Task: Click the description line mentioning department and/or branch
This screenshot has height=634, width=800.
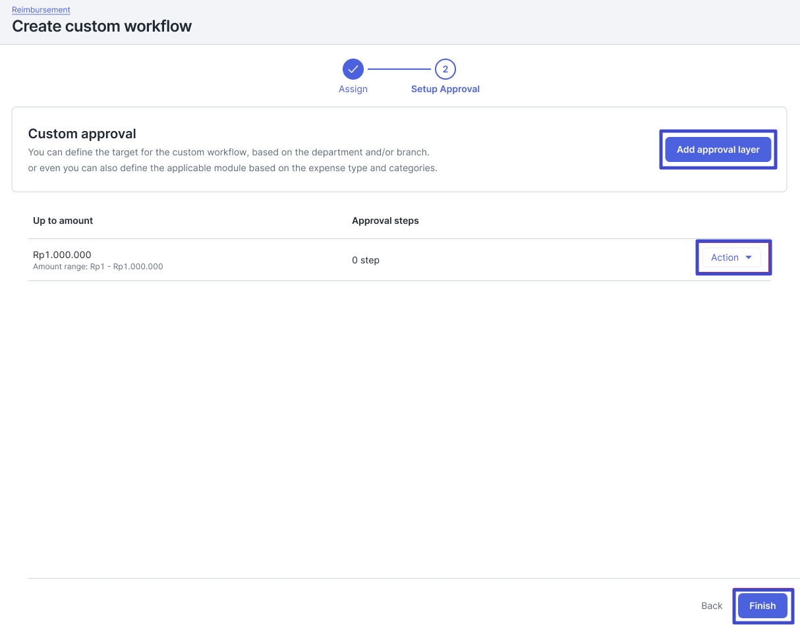Action: (228, 152)
